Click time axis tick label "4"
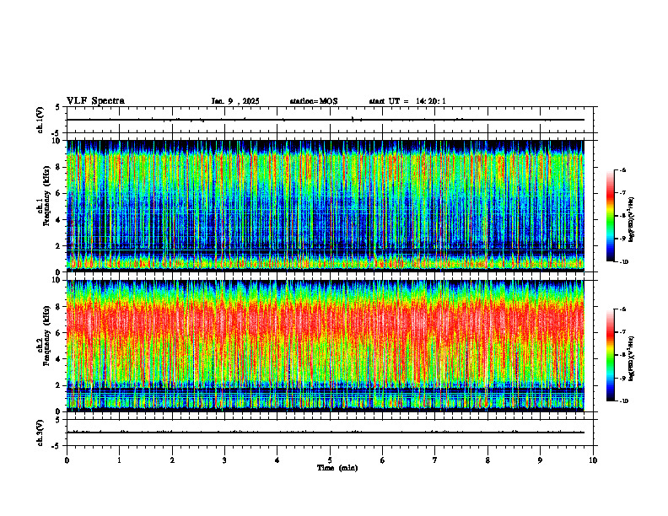The height and width of the screenshot is (516, 668). tap(277, 460)
